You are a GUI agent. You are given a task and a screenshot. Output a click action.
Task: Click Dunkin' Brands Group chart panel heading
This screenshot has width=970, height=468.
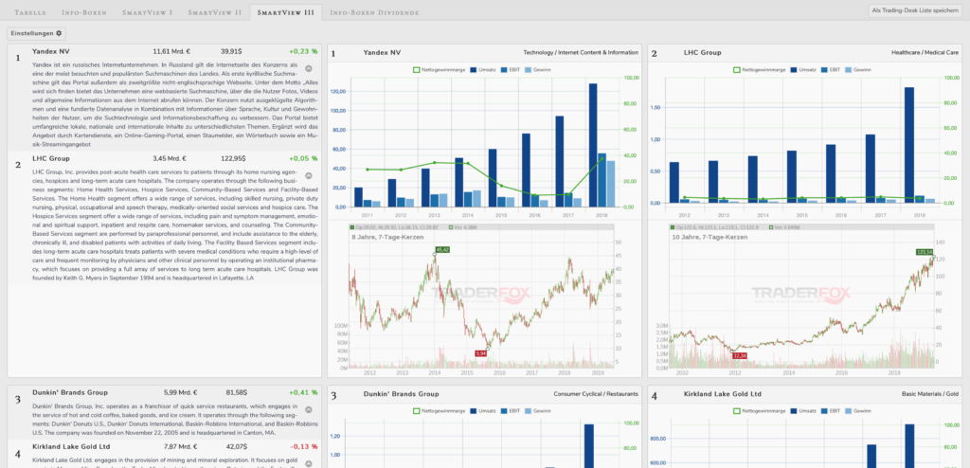(x=401, y=394)
